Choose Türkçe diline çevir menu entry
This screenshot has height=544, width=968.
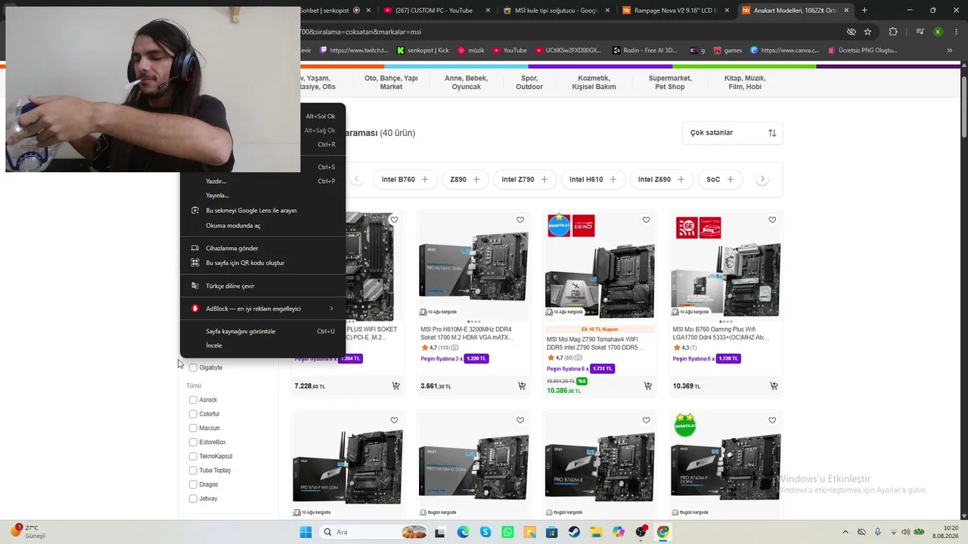point(262,286)
